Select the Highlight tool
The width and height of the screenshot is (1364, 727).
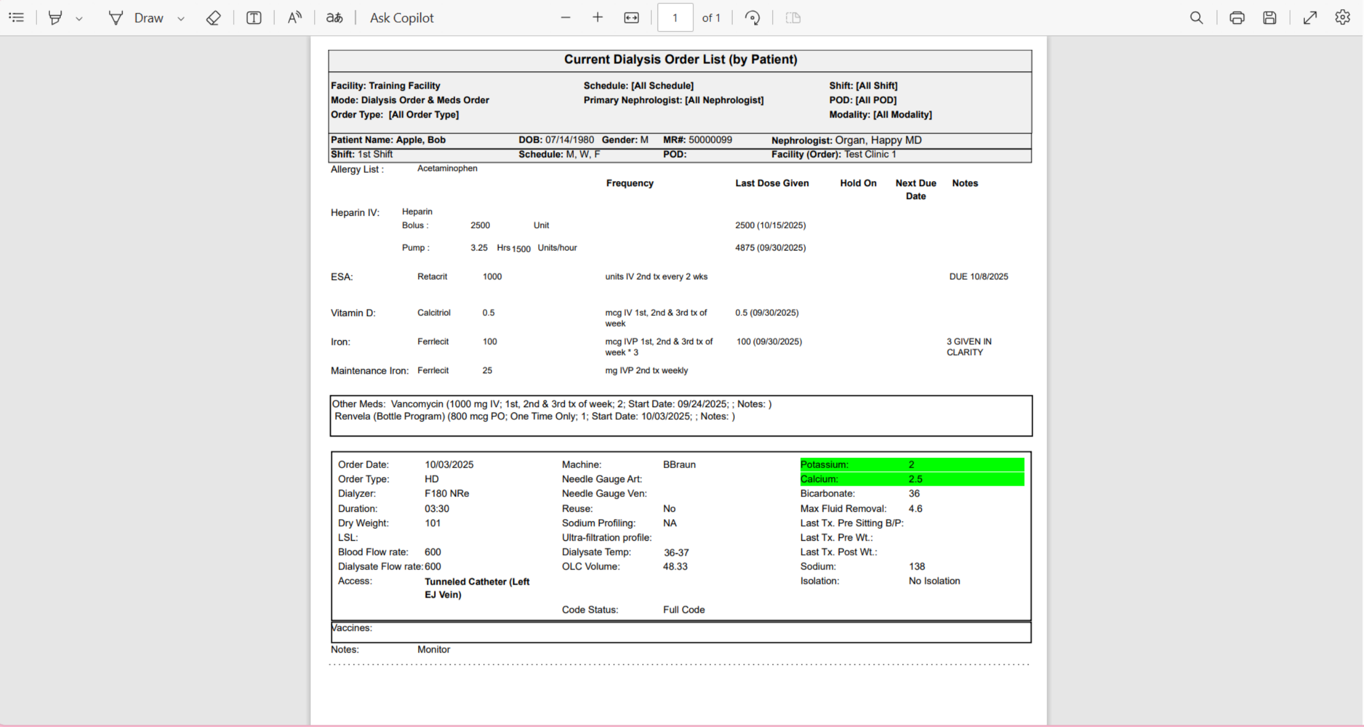pos(55,18)
